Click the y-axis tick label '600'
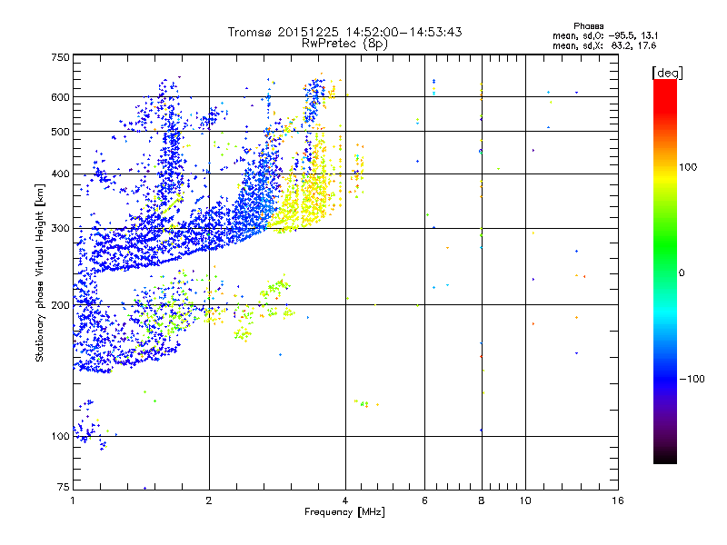Viewport: 727px width, 545px height. pos(60,97)
